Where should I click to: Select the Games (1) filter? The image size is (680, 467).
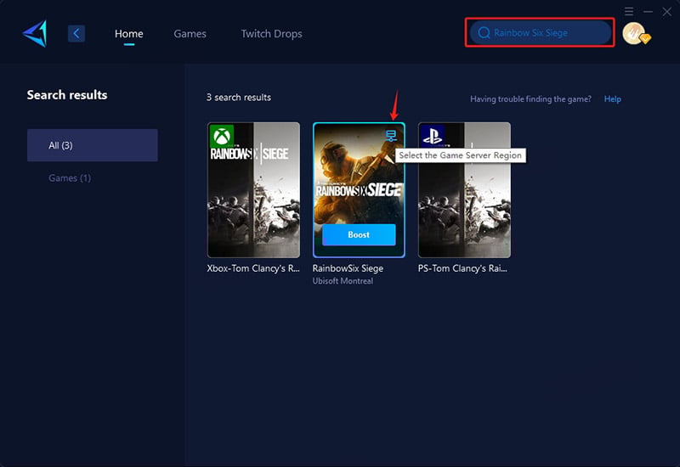(x=70, y=178)
